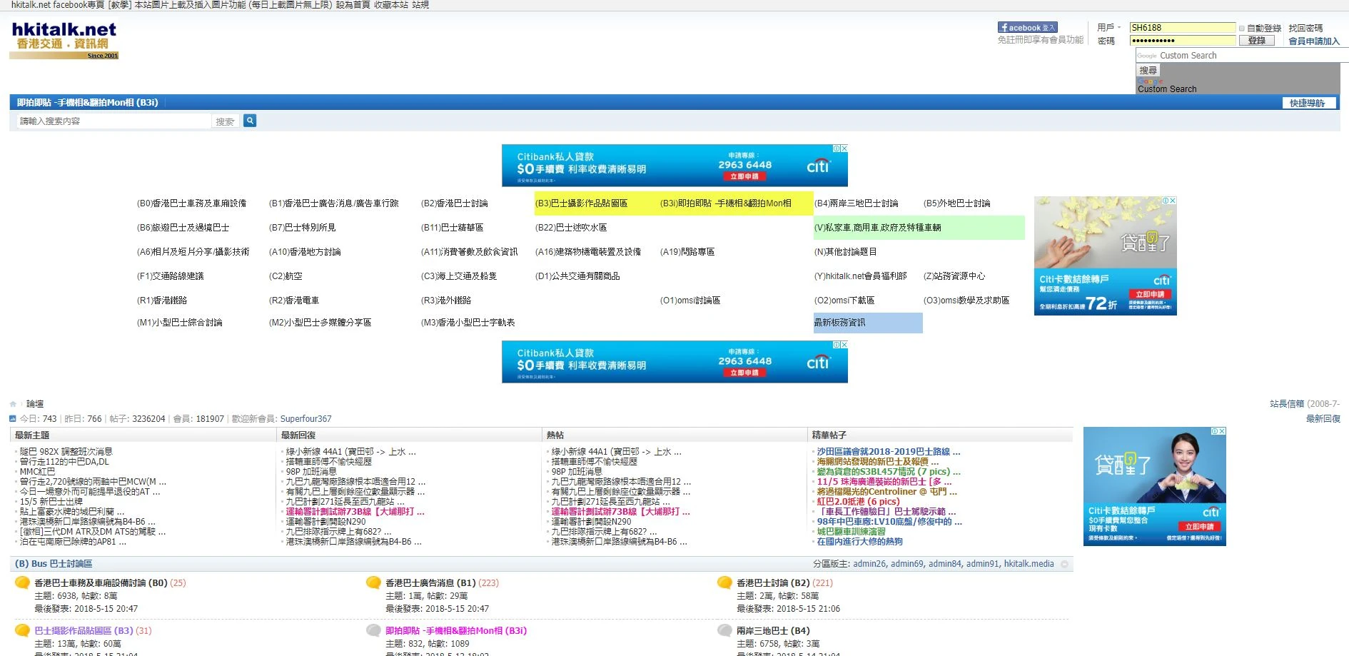The image size is (1349, 656).
Task: Open moderator hkitalk.media profile link
Action: [x=1029, y=564]
